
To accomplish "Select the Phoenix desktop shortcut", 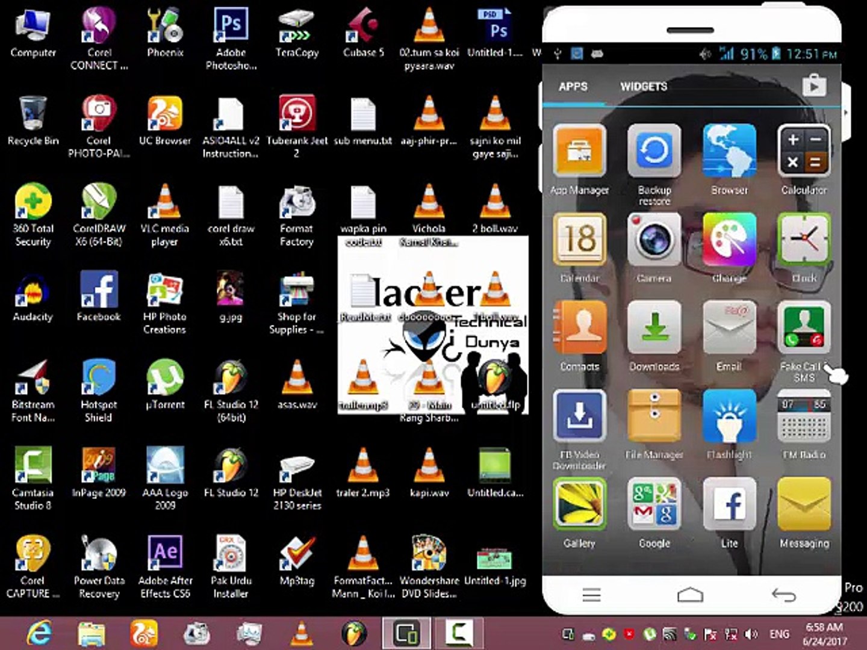I will pos(165,33).
